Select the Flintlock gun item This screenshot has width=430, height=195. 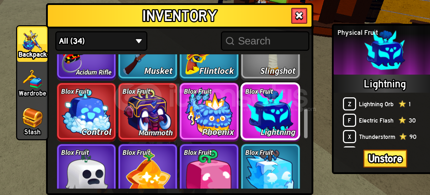(209, 66)
